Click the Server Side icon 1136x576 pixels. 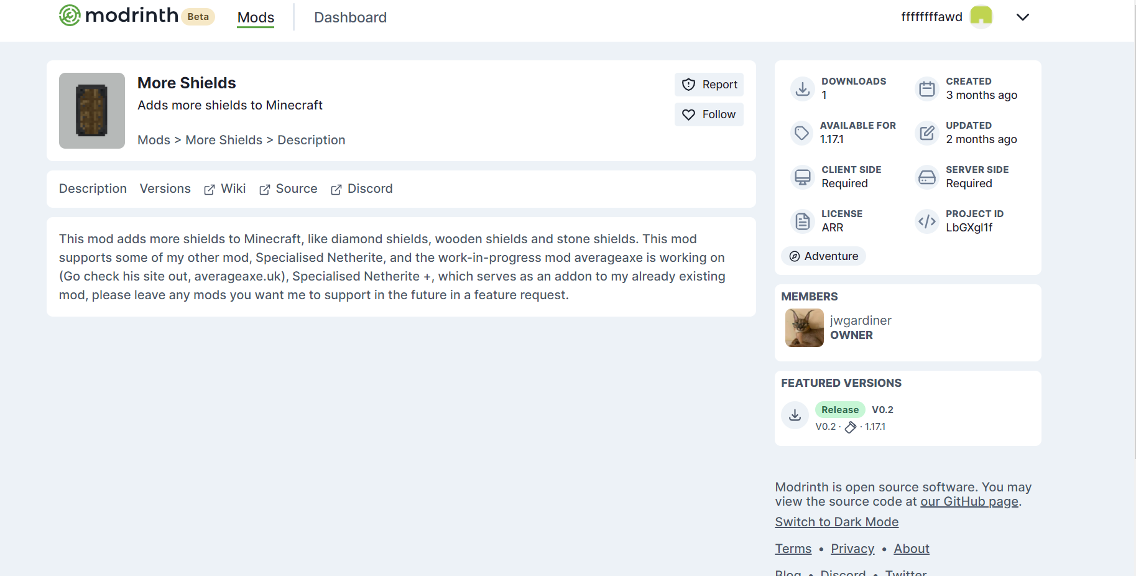[x=926, y=177]
